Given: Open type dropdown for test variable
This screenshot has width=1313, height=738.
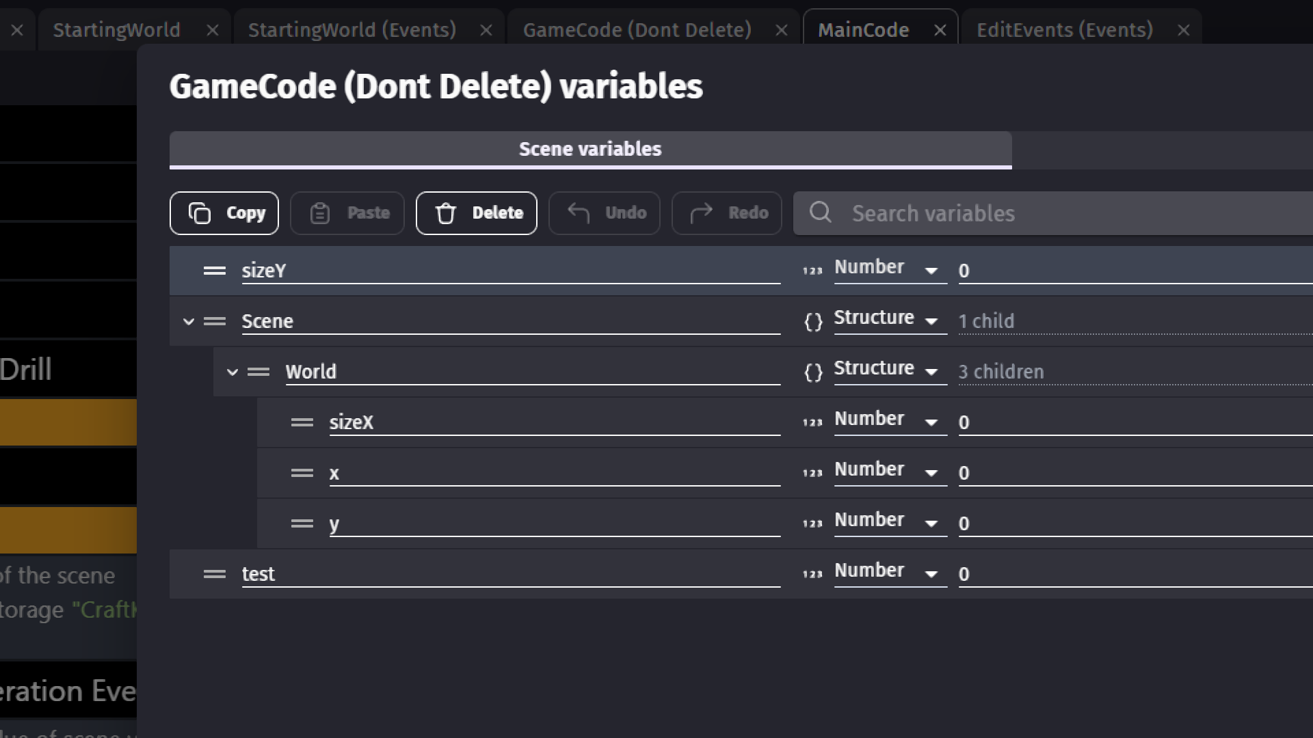Looking at the screenshot, I should (889, 573).
